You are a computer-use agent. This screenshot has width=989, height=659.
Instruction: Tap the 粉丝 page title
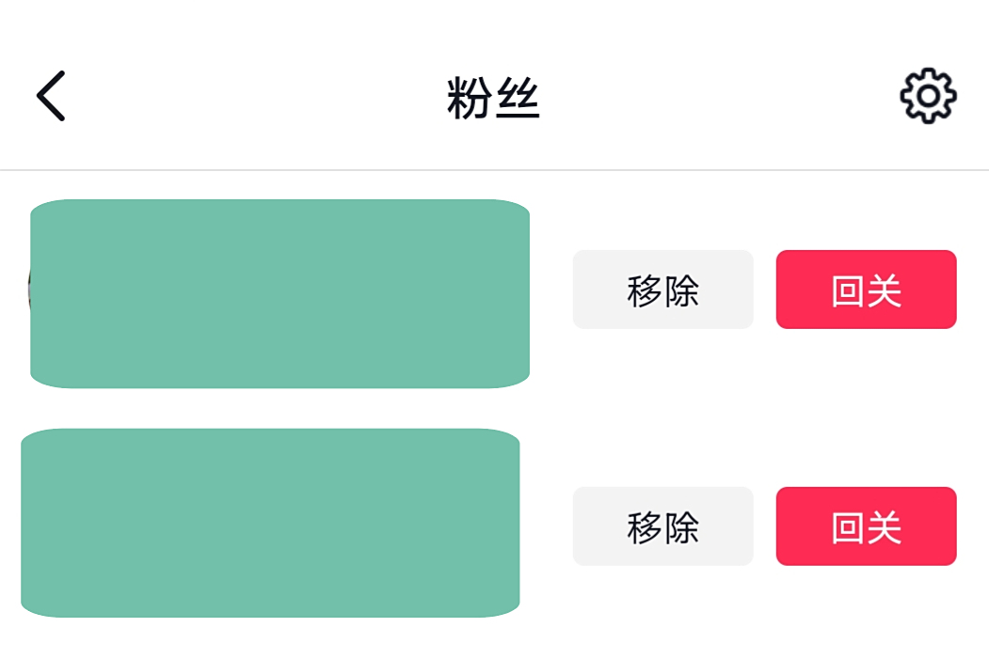[x=493, y=98]
